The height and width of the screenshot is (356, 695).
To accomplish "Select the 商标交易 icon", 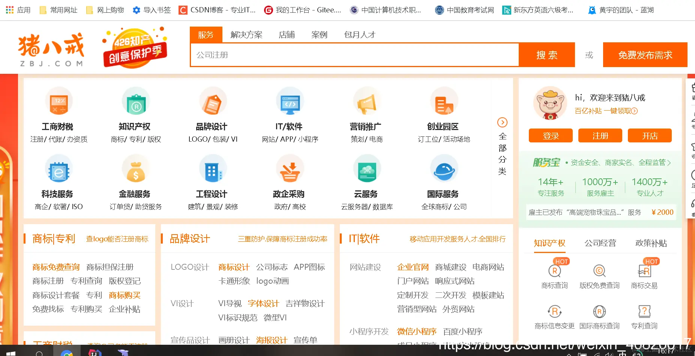I will click(645, 271).
